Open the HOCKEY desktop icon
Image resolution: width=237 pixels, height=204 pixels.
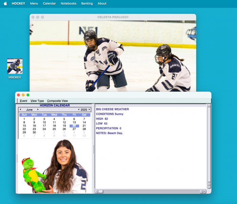point(15,66)
